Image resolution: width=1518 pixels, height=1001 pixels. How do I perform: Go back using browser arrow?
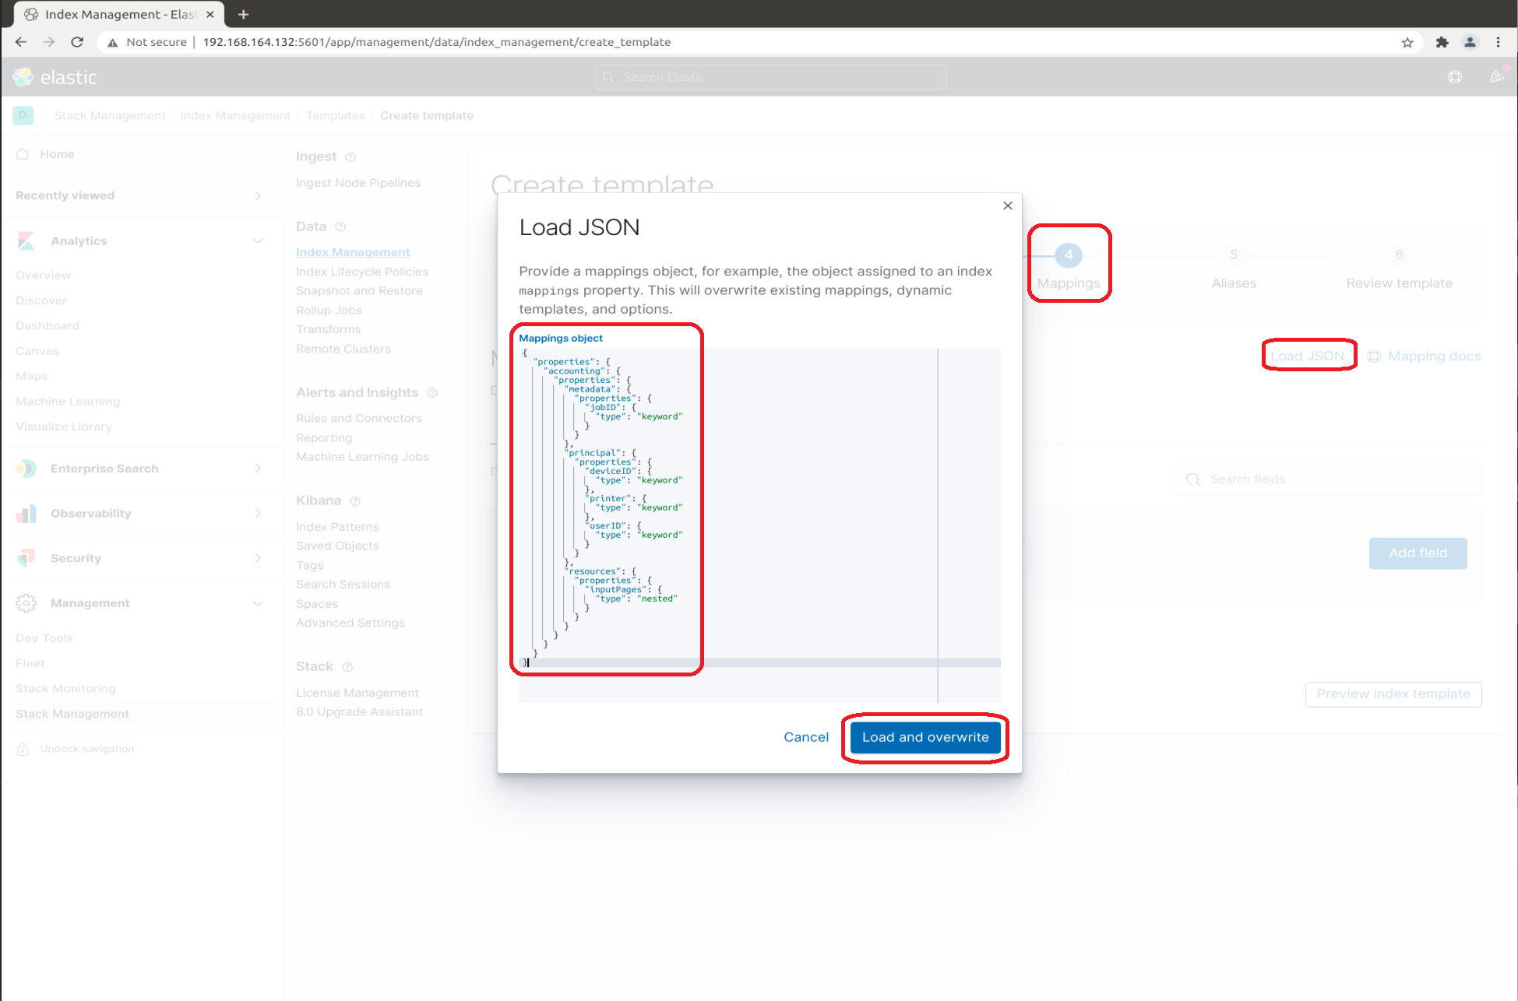pos(21,42)
